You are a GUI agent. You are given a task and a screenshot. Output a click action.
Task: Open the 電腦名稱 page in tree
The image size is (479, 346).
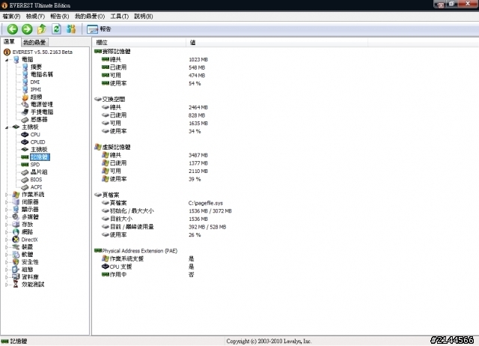pos(42,74)
